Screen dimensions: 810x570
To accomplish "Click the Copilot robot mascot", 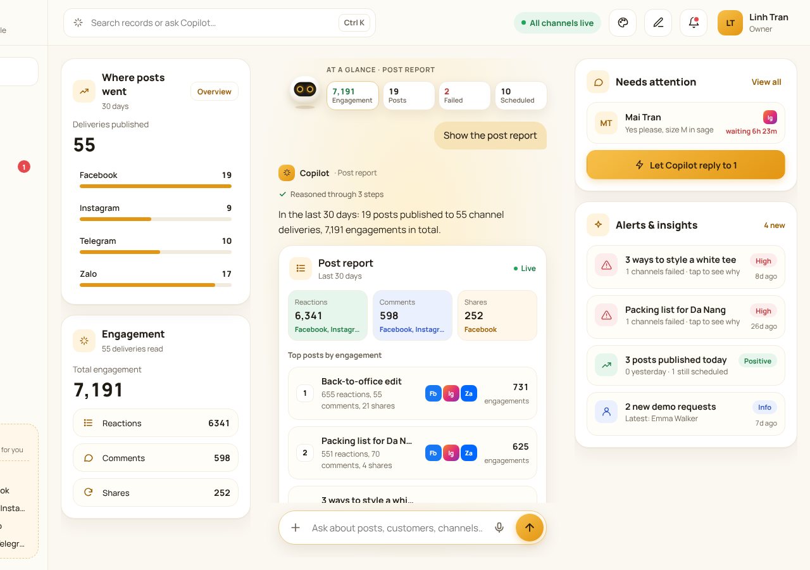I will (x=305, y=92).
